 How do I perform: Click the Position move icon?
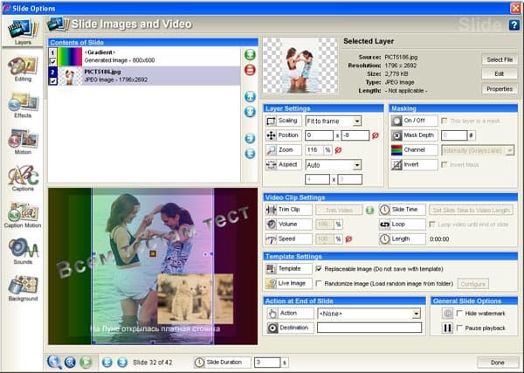coord(271,135)
